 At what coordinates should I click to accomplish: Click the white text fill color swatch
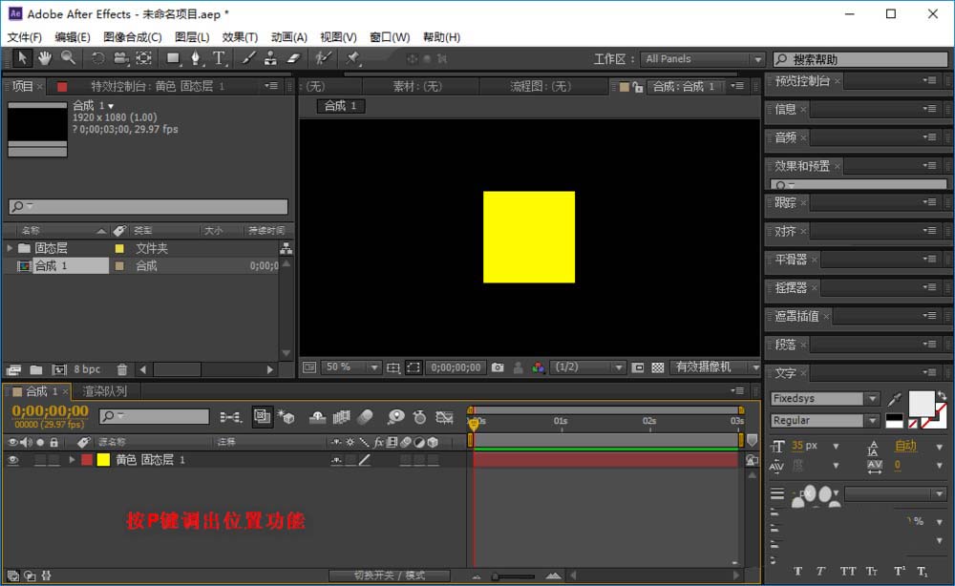tap(922, 404)
